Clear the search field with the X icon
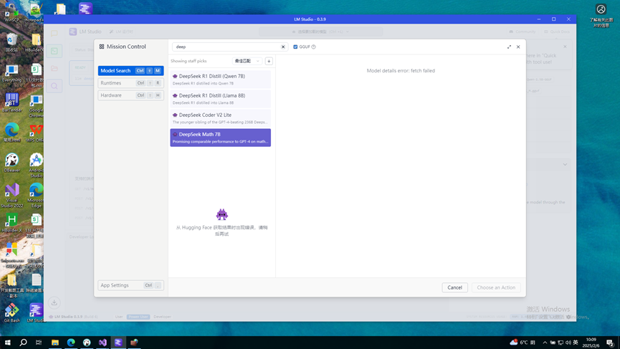620x349 pixels. [283, 47]
